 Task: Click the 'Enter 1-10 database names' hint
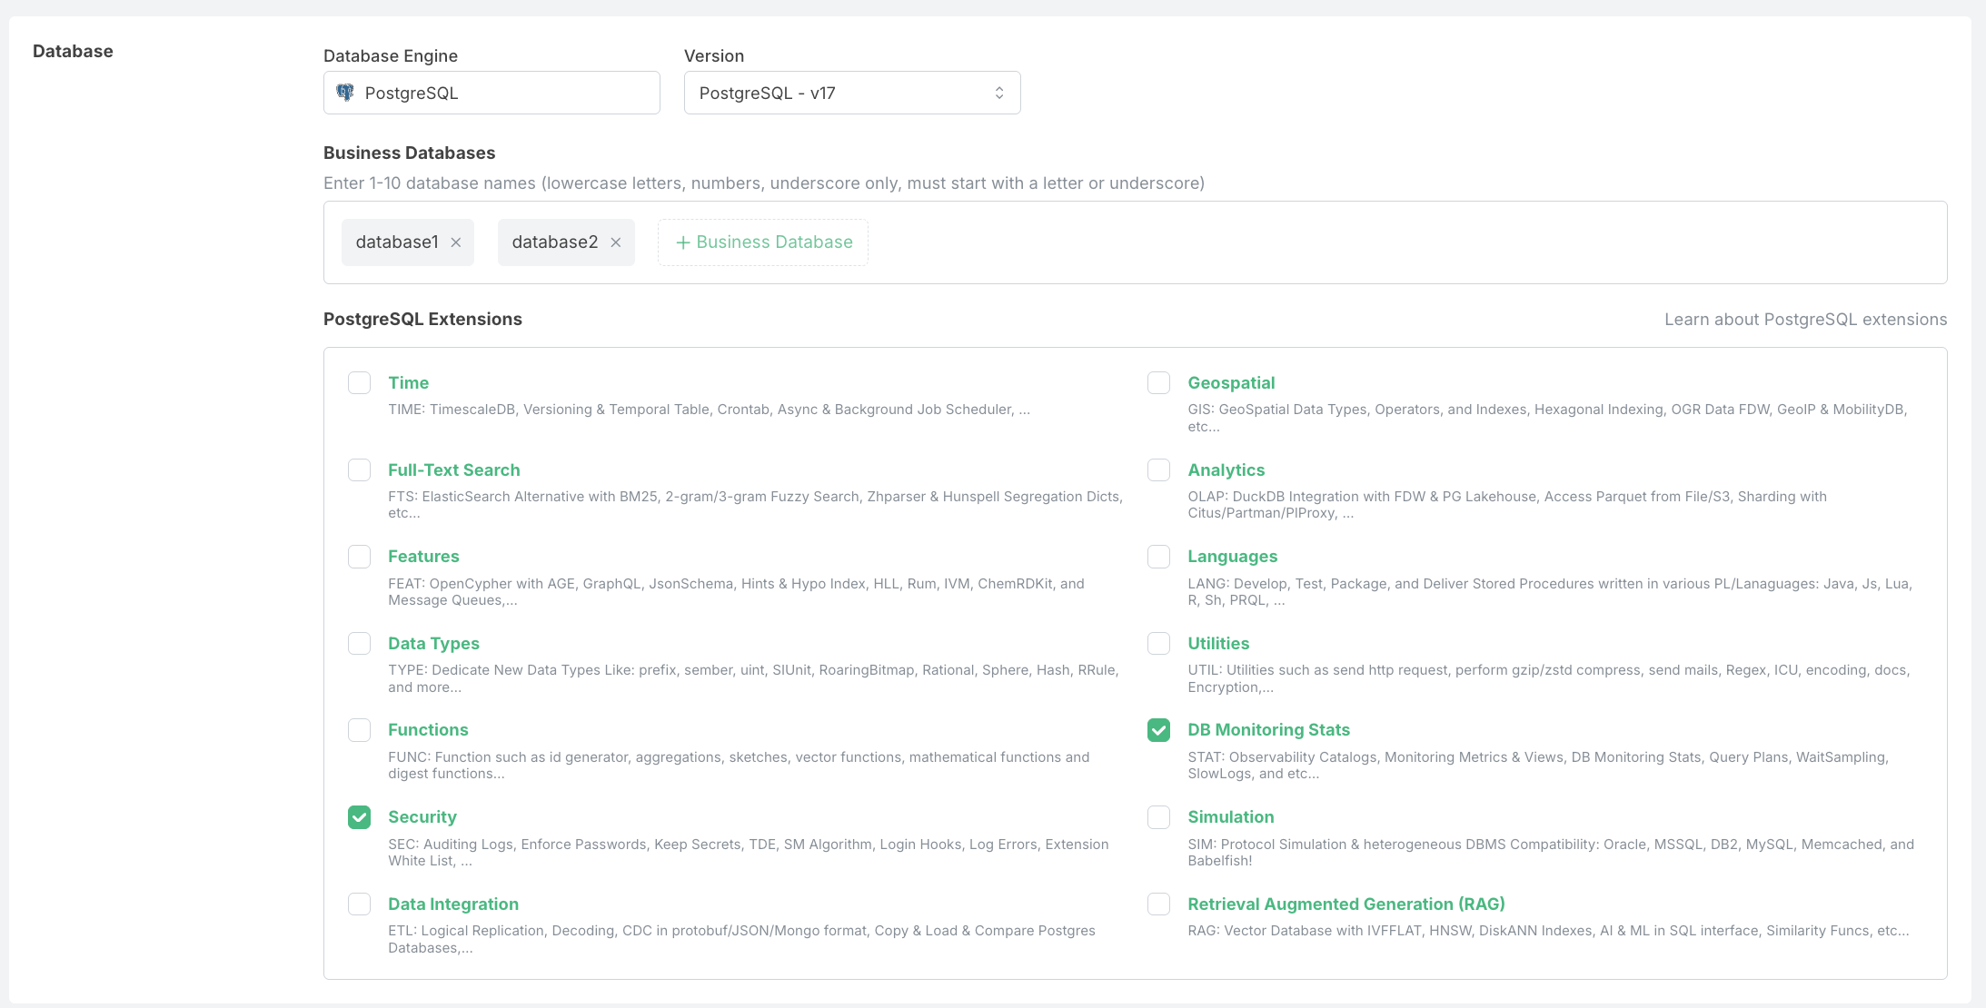[x=764, y=183]
